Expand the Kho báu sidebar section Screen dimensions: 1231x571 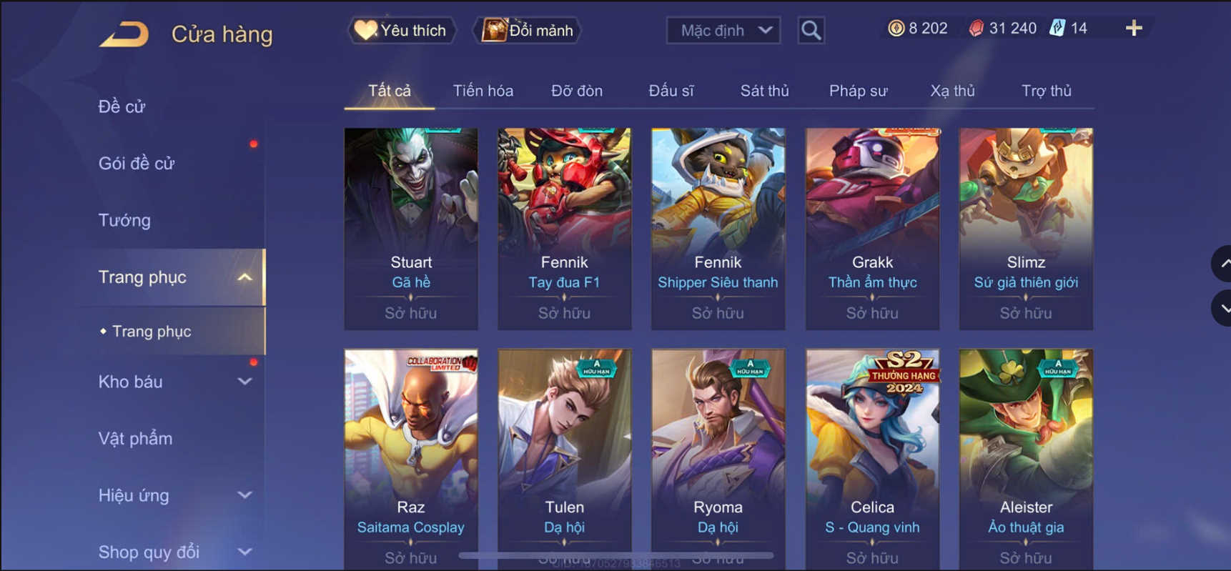click(244, 382)
